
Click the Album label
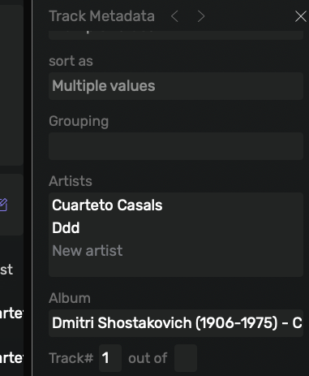[70, 298]
